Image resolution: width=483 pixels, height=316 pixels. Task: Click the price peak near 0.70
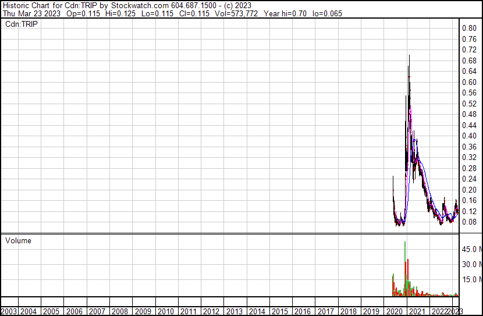409,57
